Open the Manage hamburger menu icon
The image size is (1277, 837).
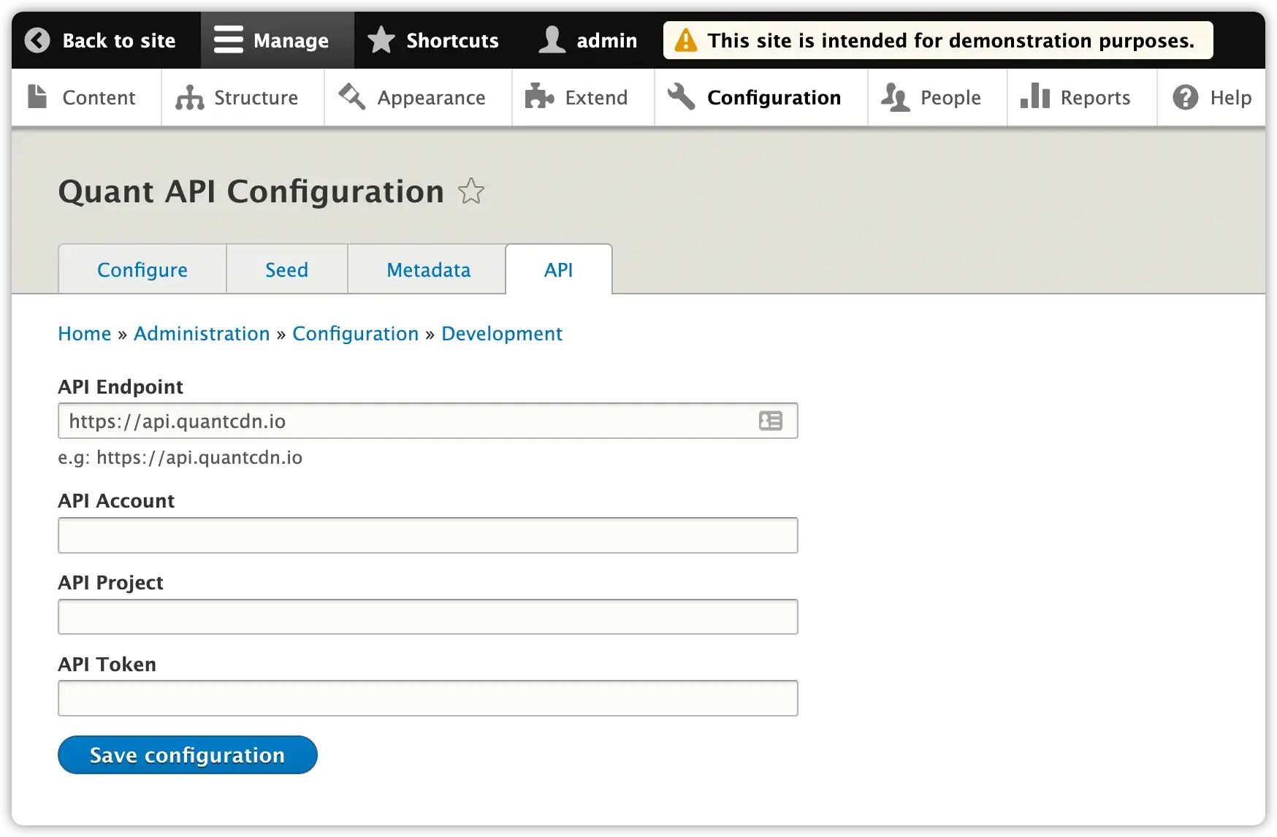pos(227,39)
